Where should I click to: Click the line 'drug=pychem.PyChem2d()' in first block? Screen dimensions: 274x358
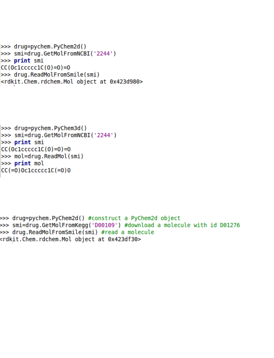(50, 47)
